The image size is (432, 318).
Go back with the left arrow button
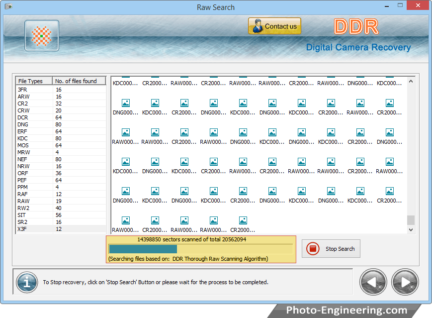point(373,282)
